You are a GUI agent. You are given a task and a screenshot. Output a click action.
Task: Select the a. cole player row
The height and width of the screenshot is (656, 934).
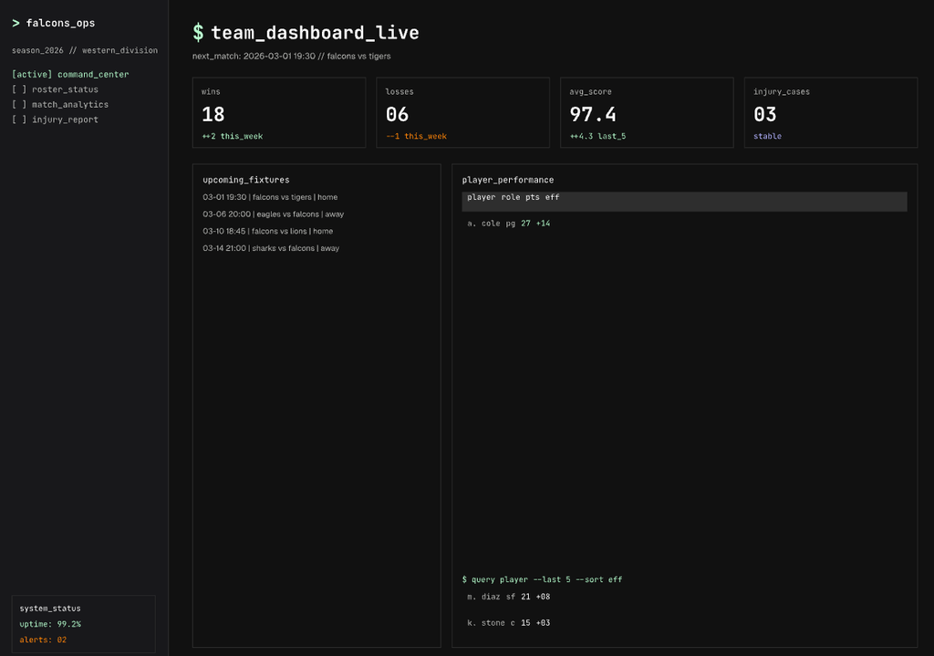(509, 224)
